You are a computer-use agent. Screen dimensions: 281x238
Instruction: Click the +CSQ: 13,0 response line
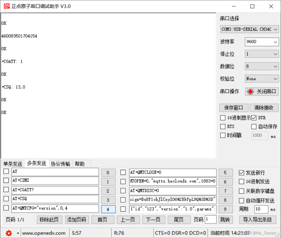(x=13, y=87)
